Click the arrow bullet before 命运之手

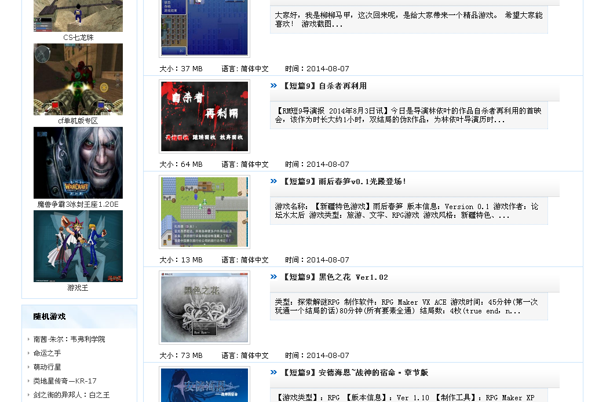point(28,353)
